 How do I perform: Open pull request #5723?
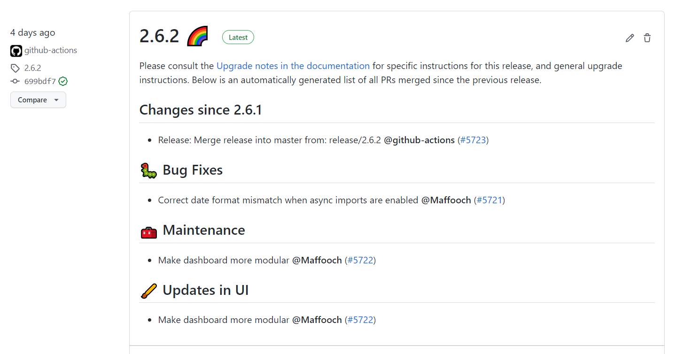click(473, 139)
